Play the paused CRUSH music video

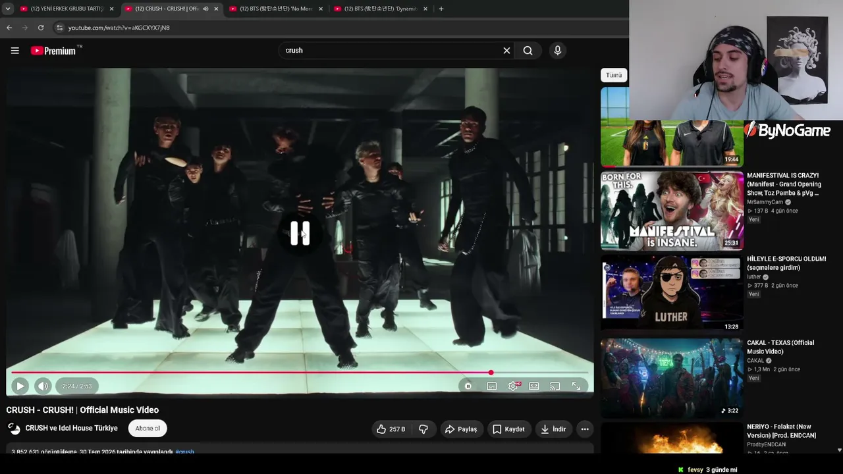pos(20,386)
